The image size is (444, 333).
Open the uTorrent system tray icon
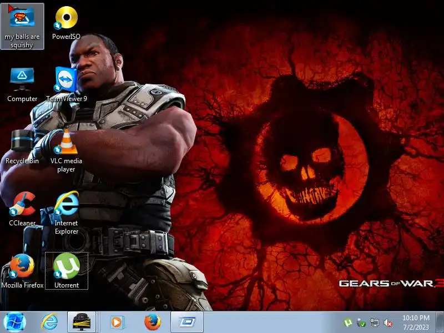point(348,322)
